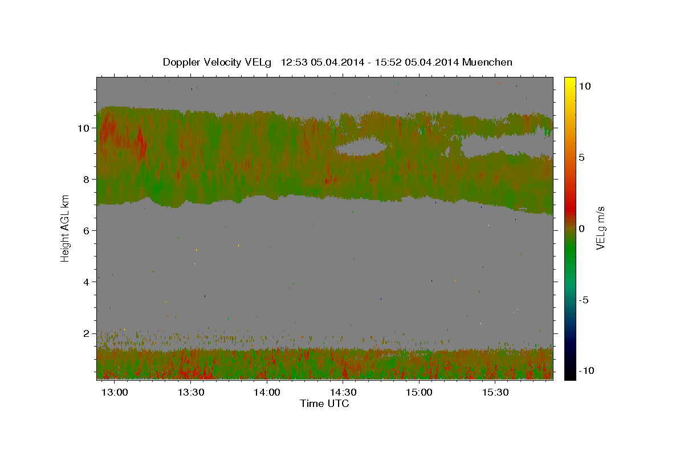The height and width of the screenshot is (456, 684).
Task: Click the 14:30 time tick label
Action: [343, 393]
